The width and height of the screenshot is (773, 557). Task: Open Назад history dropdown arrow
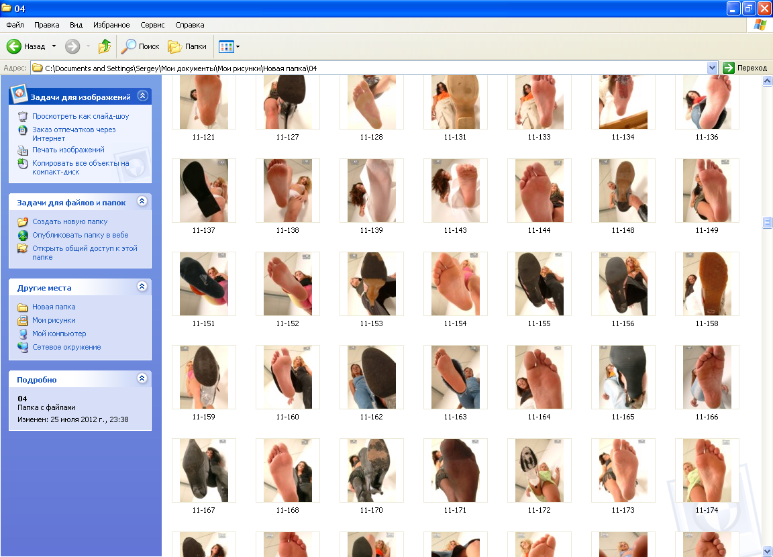pos(54,46)
